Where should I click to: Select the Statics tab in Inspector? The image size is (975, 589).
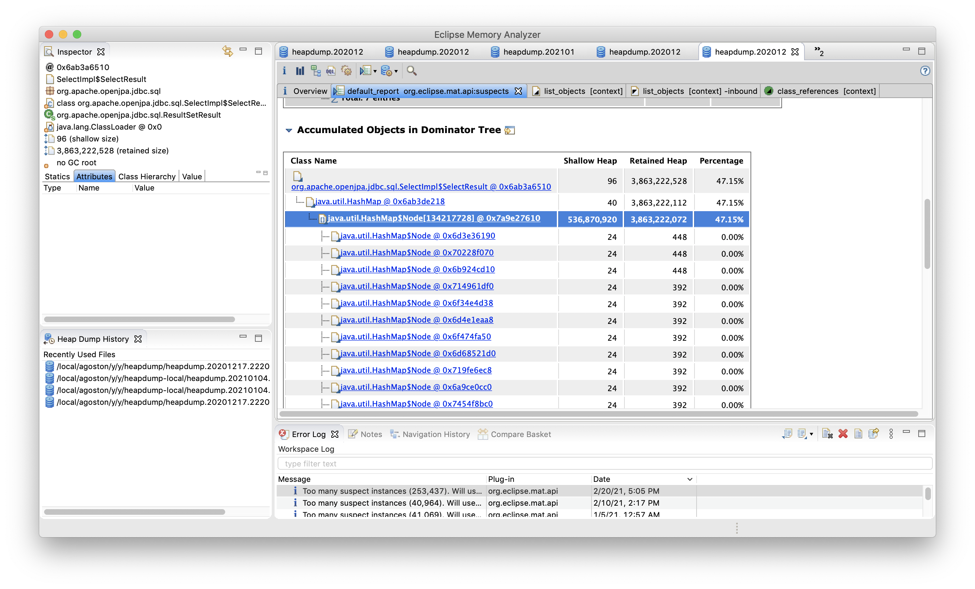coord(57,176)
